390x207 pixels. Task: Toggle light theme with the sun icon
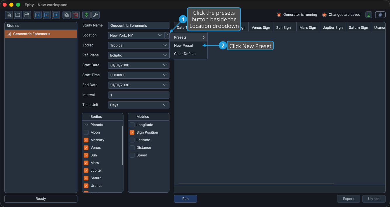380,15
